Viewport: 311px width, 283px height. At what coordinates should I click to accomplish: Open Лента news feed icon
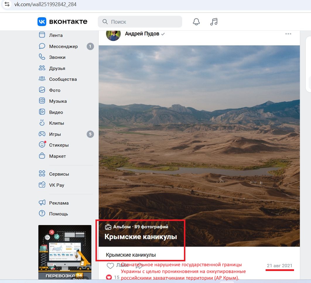(42, 35)
